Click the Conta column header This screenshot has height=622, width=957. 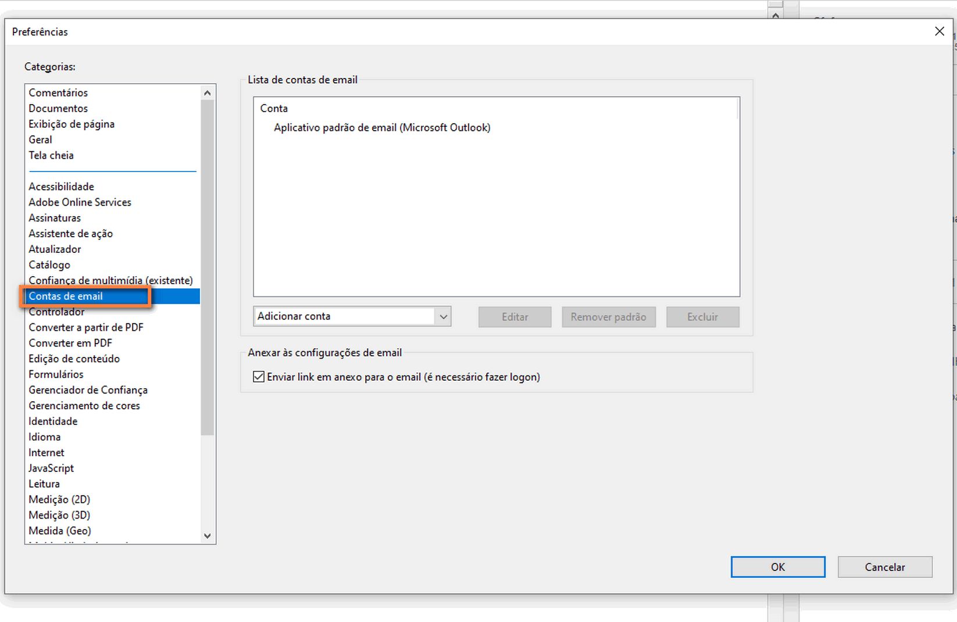(274, 109)
